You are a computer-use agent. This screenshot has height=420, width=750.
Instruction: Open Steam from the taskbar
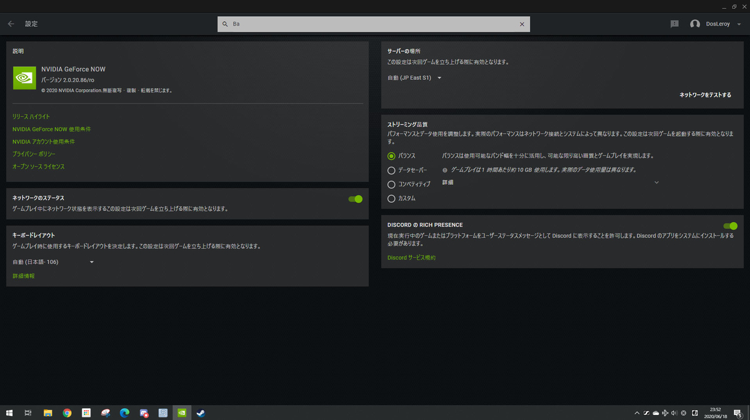click(x=201, y=413)
